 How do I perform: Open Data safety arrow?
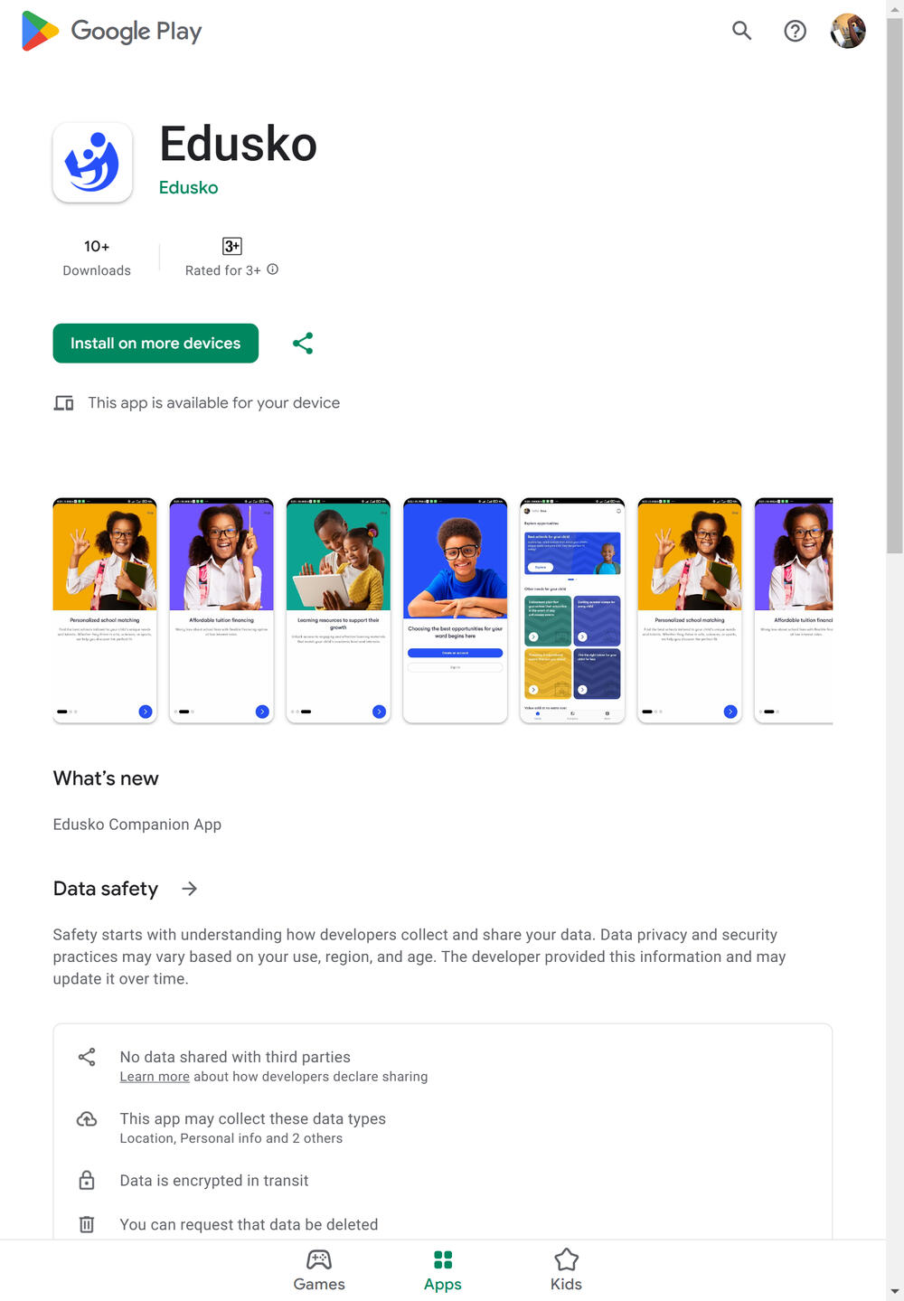[189, 889]
